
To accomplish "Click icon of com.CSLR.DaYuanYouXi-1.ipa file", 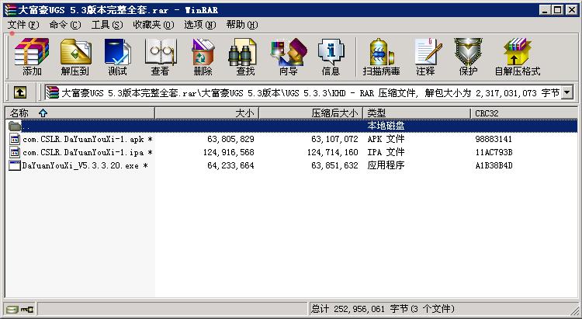I will (15, 152).
